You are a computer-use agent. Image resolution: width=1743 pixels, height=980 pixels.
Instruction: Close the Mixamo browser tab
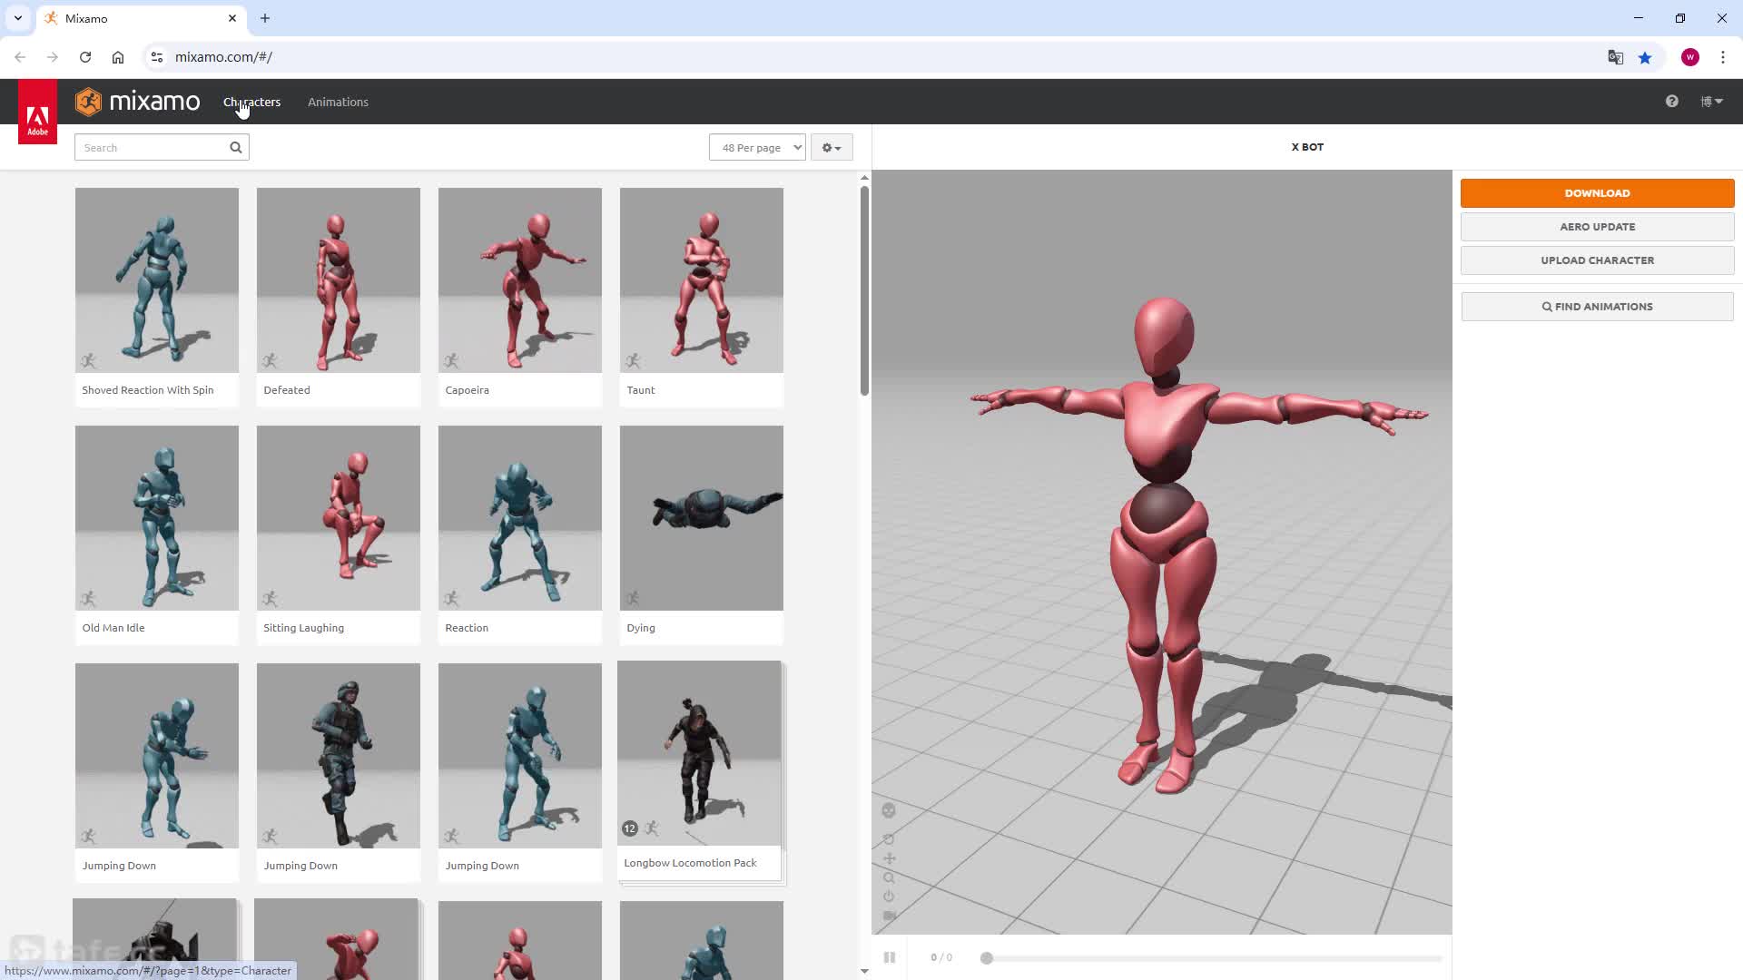coord(232,18)
